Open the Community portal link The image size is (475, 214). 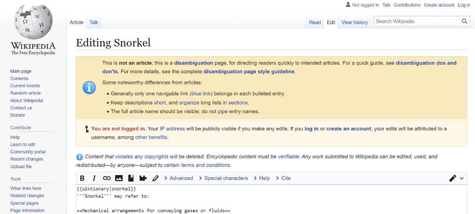28,152
